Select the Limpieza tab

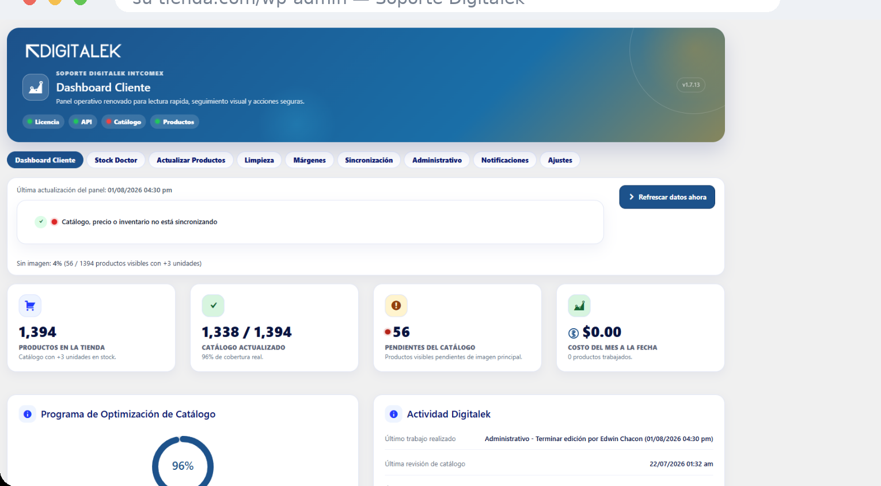click(259, 160)
